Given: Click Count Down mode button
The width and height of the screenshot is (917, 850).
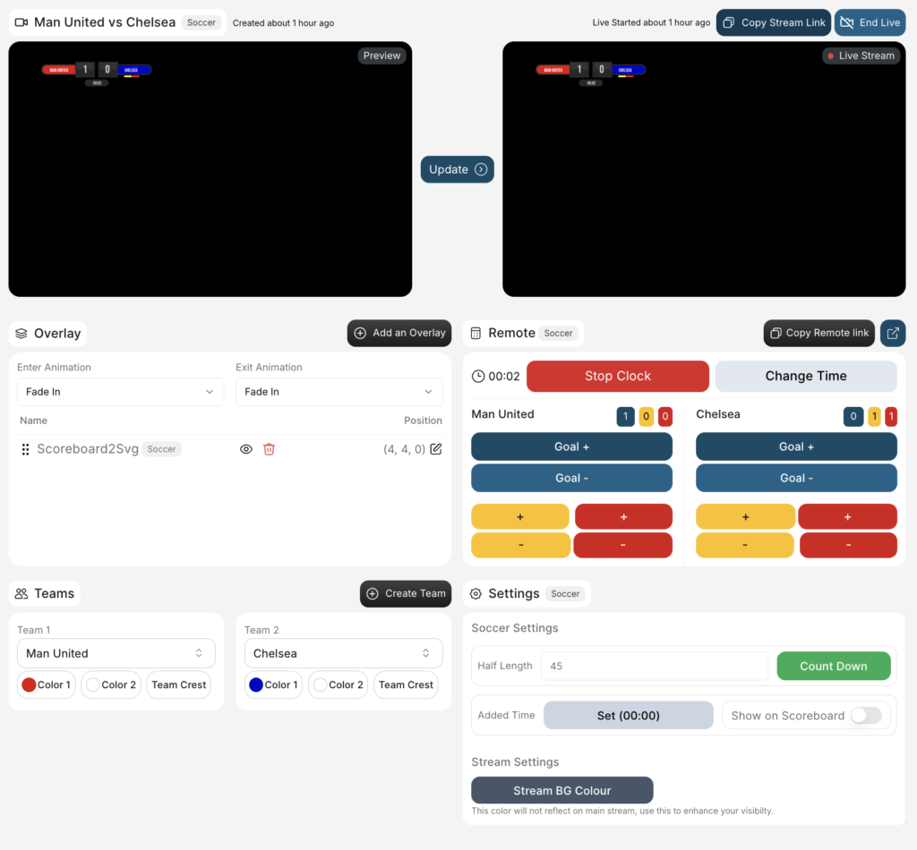Looking at the screenshot, I should pyautogui.click(x=834, y=666).
